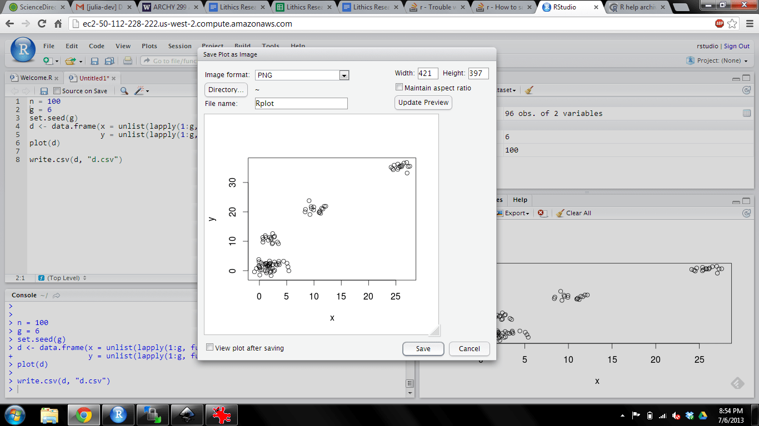The image size is (759, 426).
Task: Go back in Chrome
Action: [10, 24]
